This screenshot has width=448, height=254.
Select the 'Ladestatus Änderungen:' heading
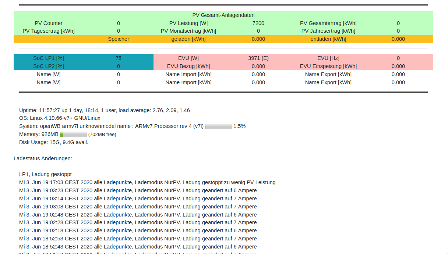pos(43,158)
